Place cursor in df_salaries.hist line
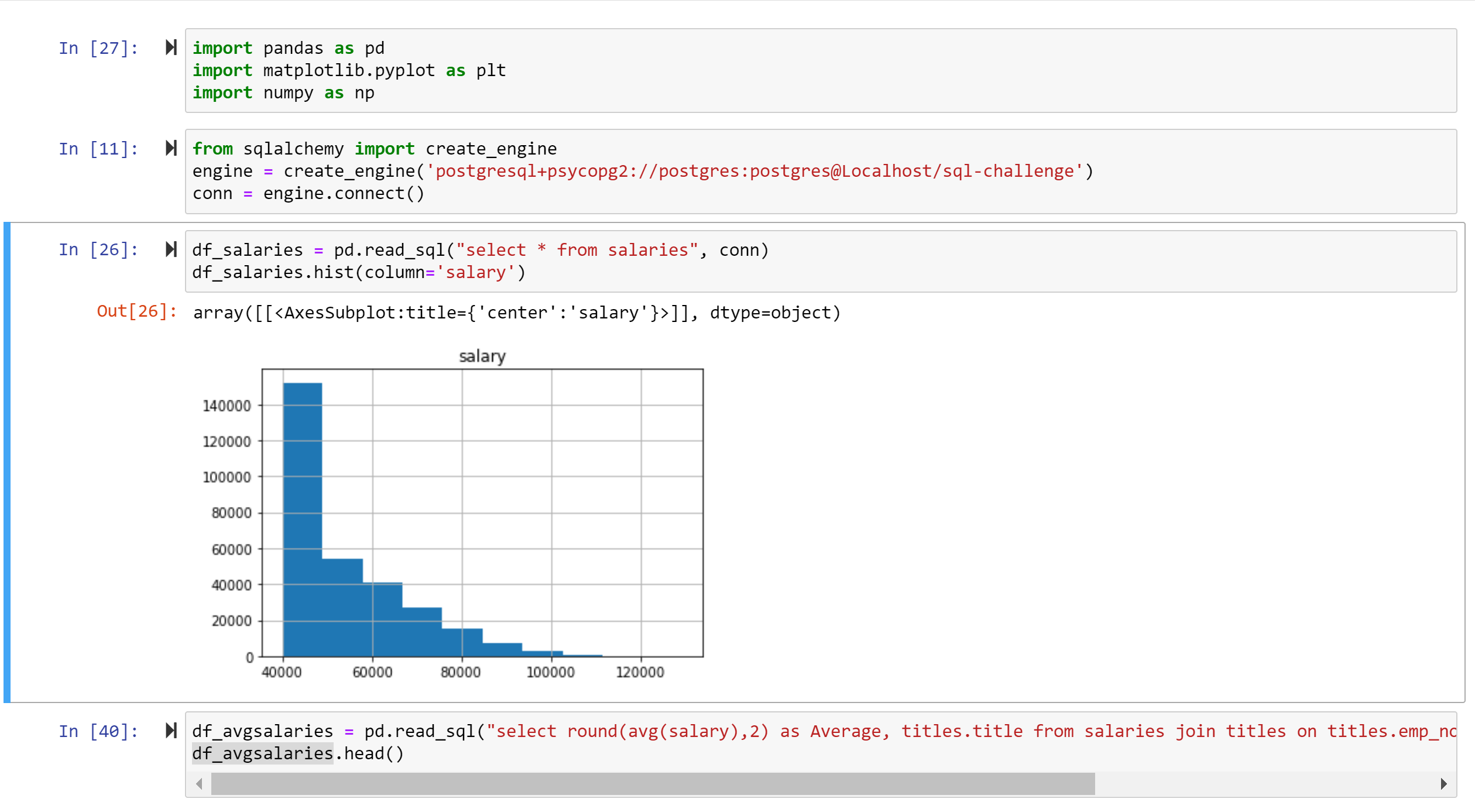 [x=358, y=272]
